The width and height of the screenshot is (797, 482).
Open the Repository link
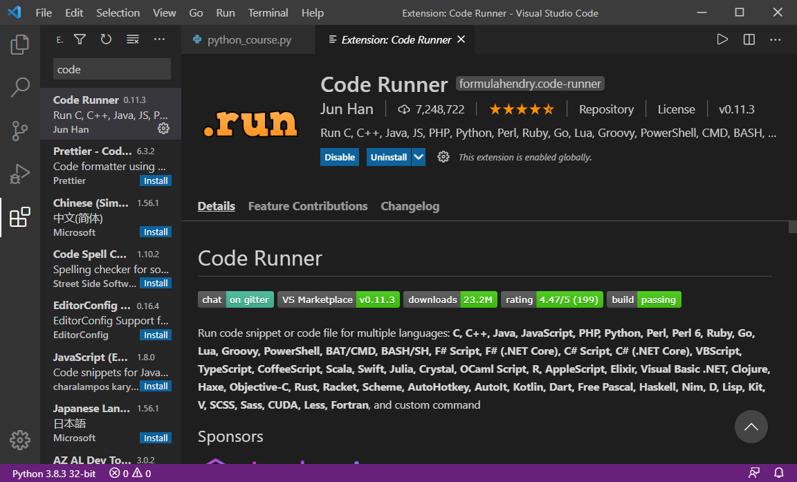pyautogui.click(x=606, y=109)
